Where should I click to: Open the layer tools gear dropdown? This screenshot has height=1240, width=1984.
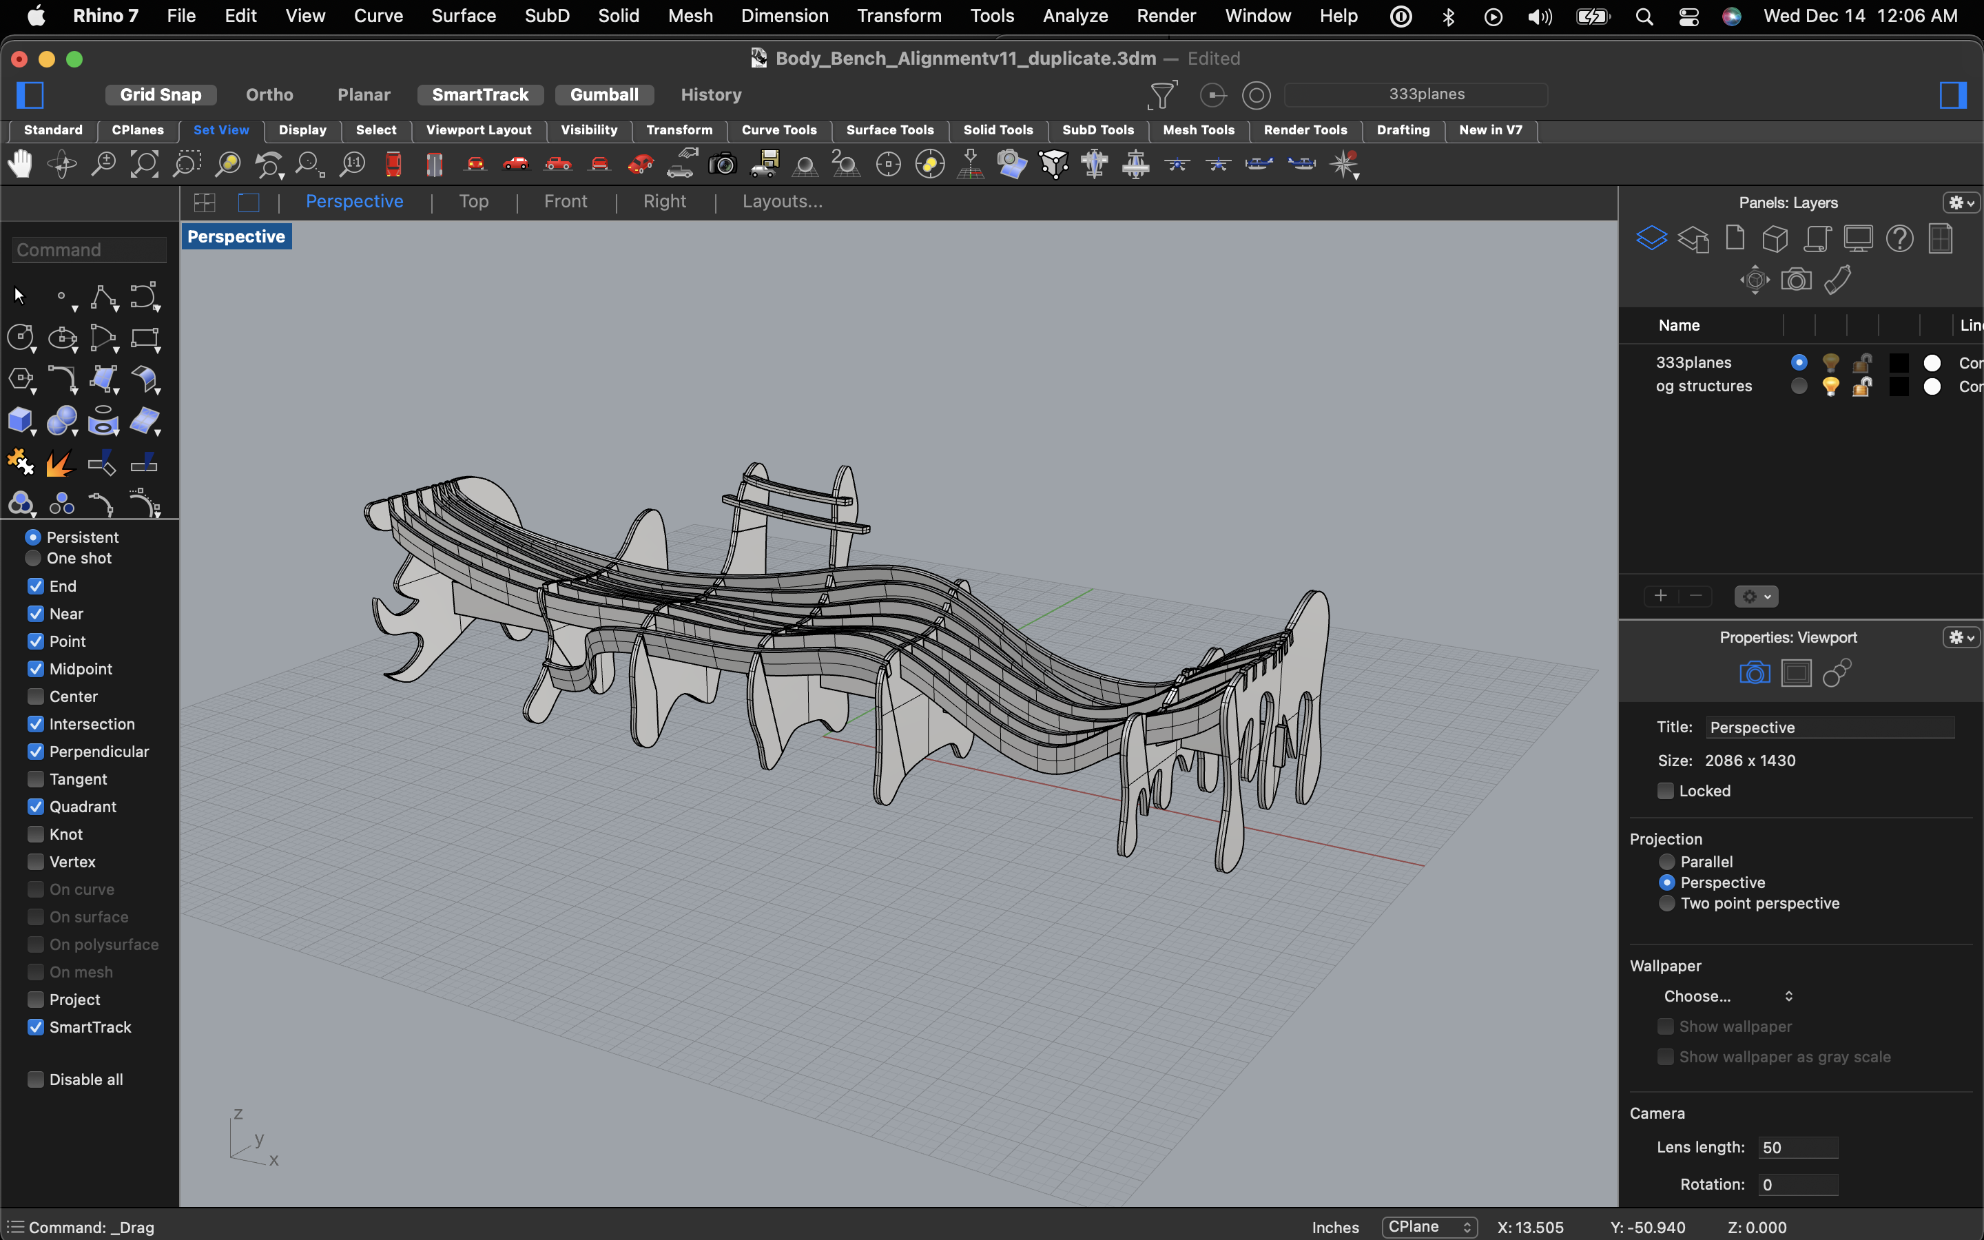1756,596
